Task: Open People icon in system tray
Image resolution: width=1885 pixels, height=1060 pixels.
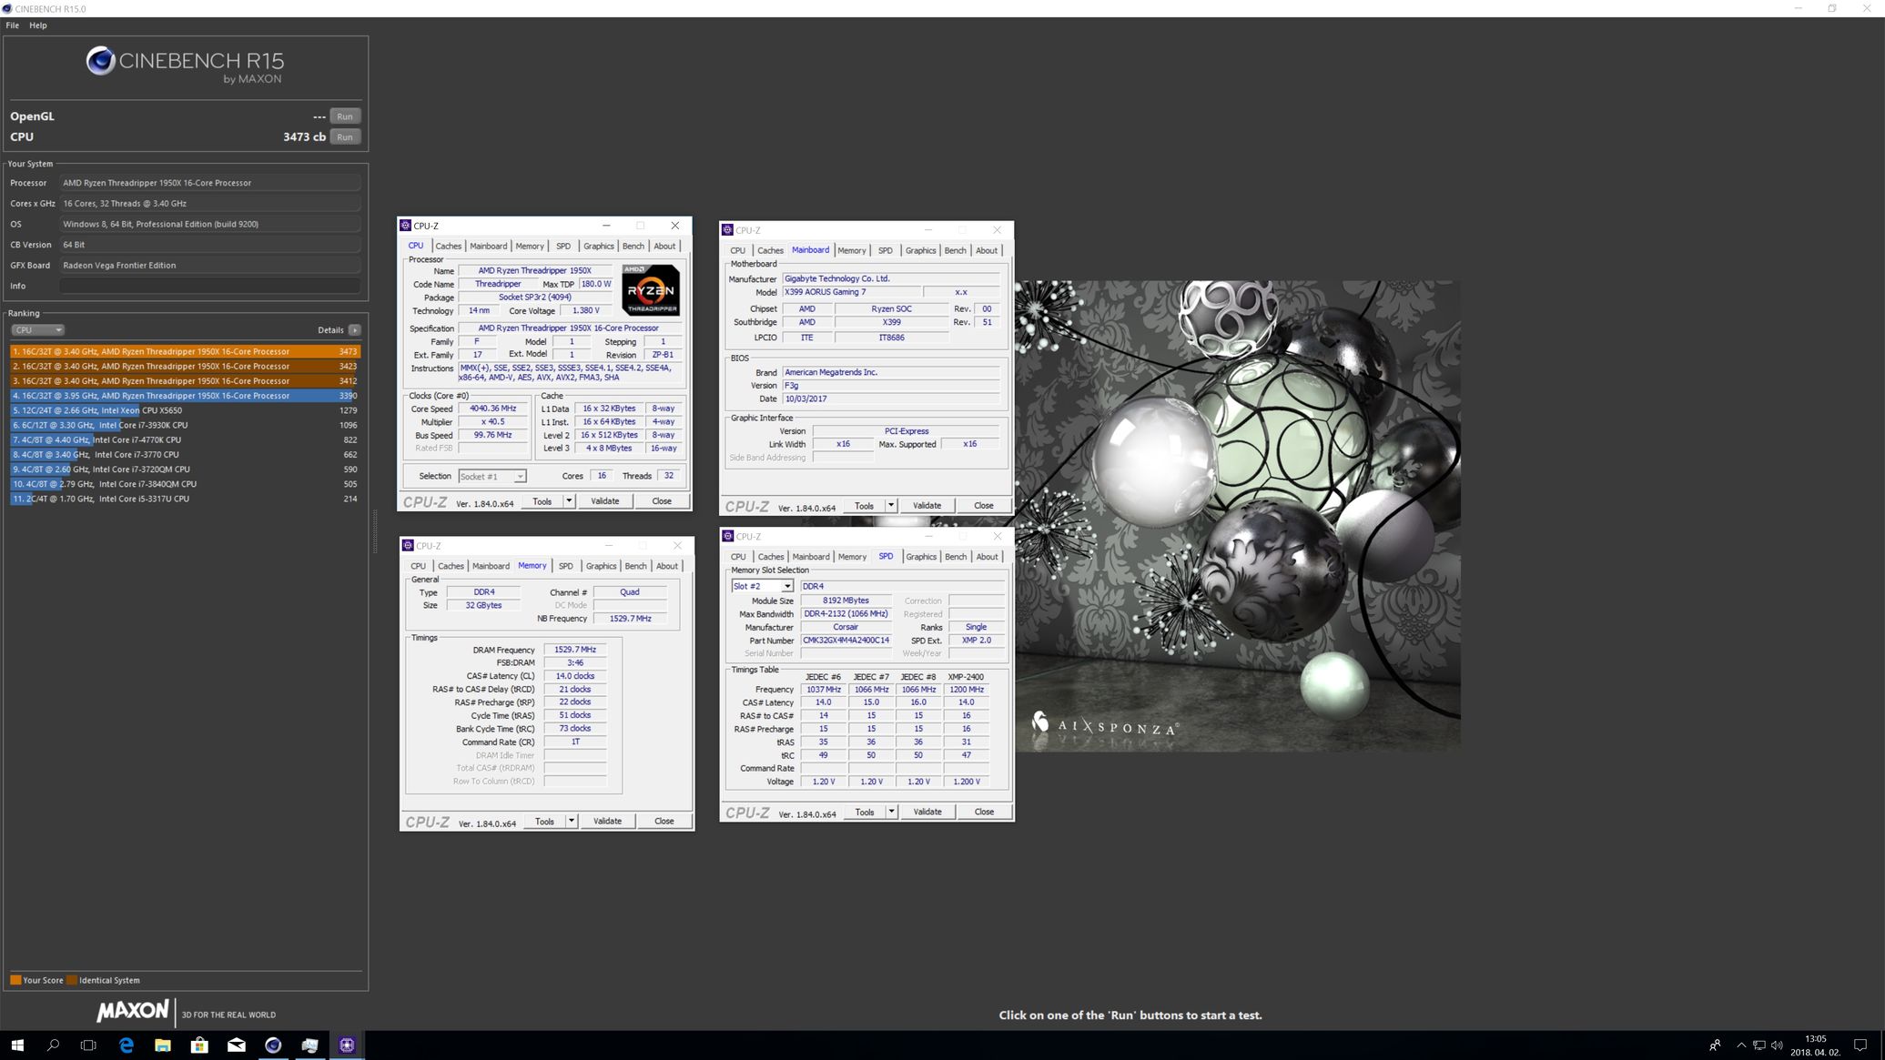Action: (x=1714, y=1045)
